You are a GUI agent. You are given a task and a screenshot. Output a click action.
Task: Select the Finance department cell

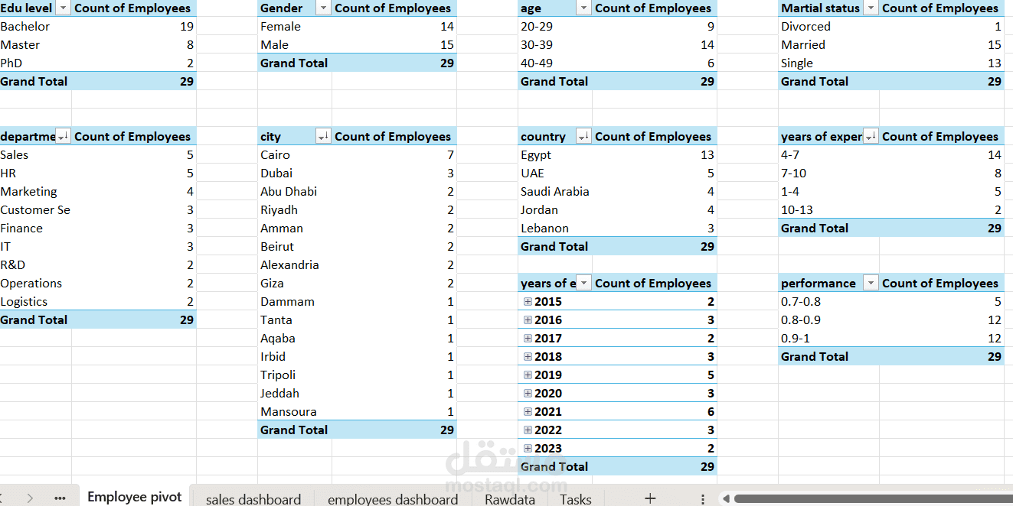pos(21,229)
